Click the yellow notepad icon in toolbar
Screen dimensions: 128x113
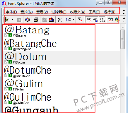pyautogui.click(x=117, y=20)
